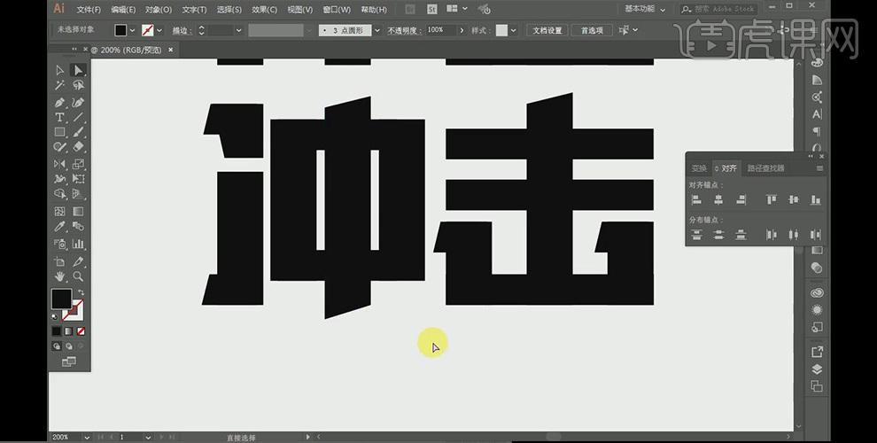Image resolution: width=877 pixels, height=443 pixels.
Task: Select the Eraser tool
Action: click(78, 147)
